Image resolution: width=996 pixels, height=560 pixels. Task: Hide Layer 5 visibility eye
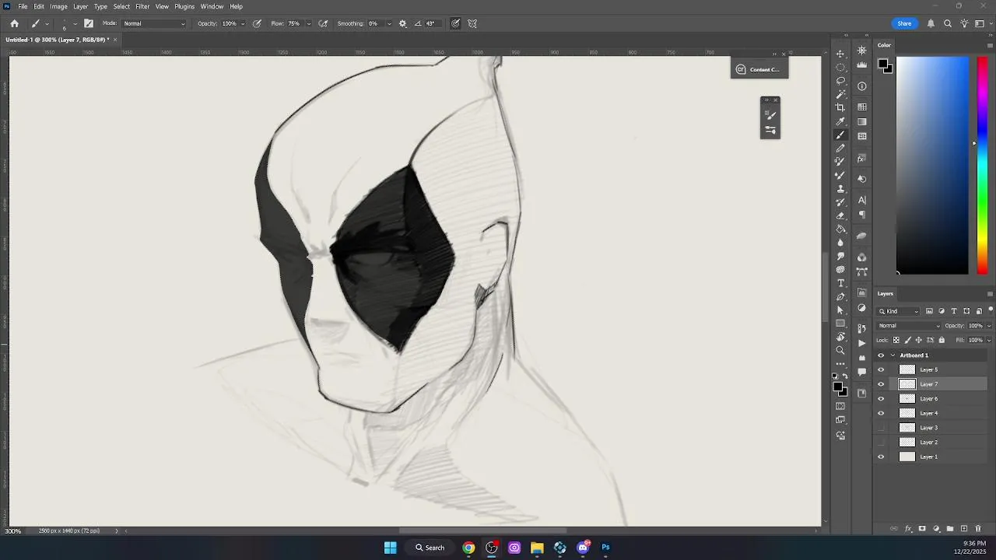pos(881,369)
